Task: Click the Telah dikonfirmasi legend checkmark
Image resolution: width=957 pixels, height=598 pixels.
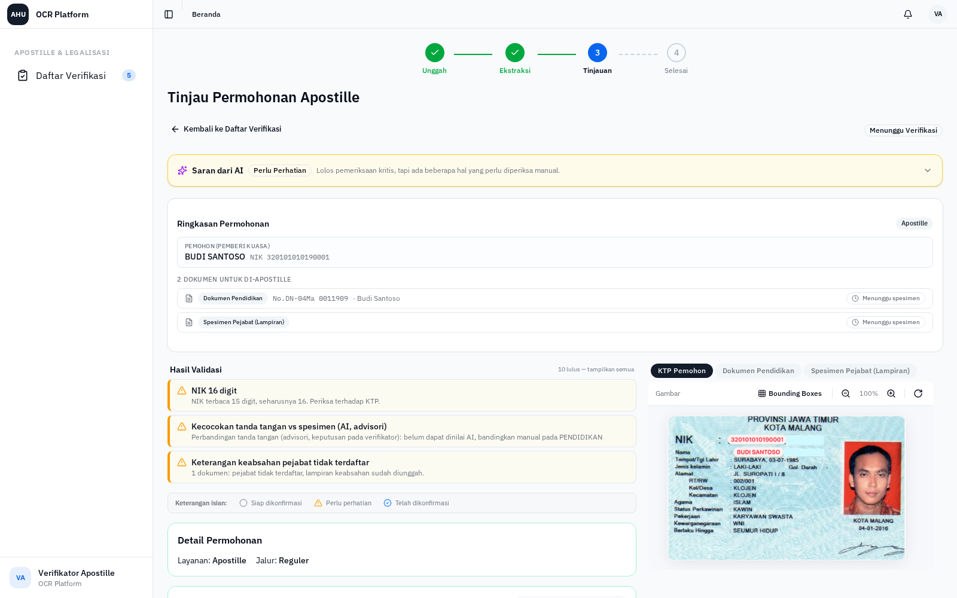Action: point(388,503)
